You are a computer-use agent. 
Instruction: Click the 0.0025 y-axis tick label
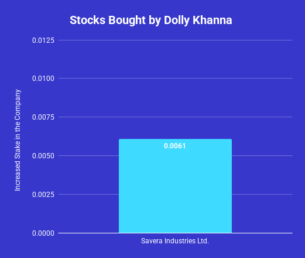coord(43,195)
